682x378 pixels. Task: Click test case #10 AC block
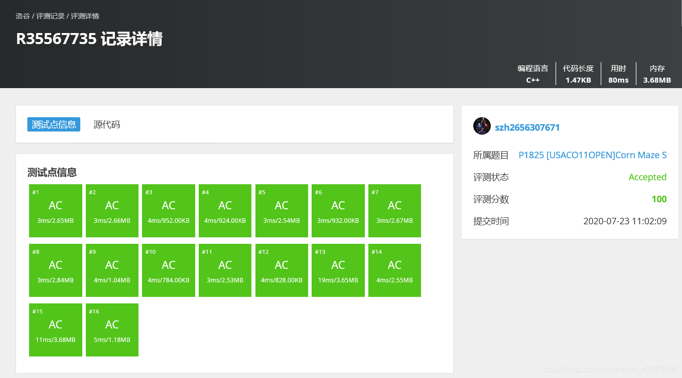169,270
